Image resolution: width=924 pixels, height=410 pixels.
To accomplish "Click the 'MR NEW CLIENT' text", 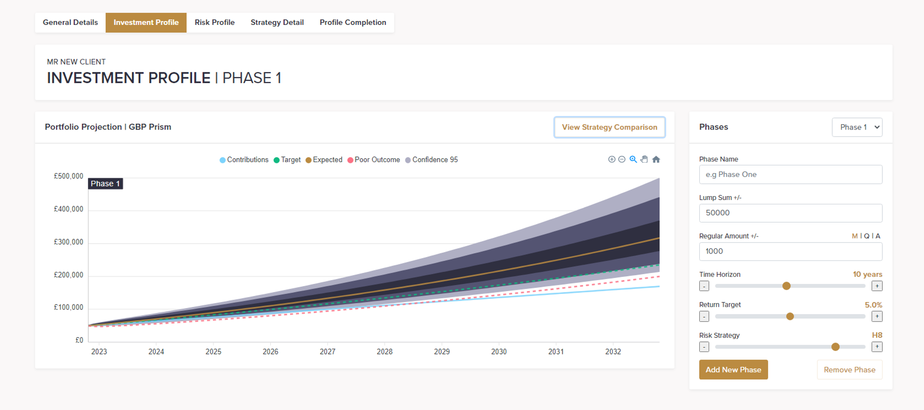I will coord(76,62).
